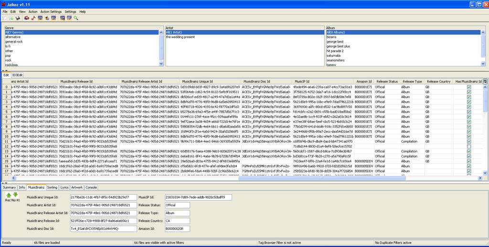Open the Lyrics tab
The image size is (489, 247).
click(x=64, y=187)
